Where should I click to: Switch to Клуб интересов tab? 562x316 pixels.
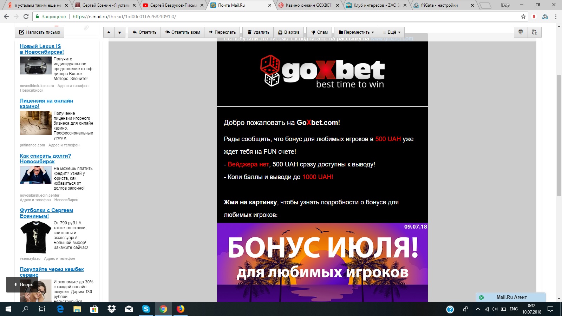pos(377,5)
